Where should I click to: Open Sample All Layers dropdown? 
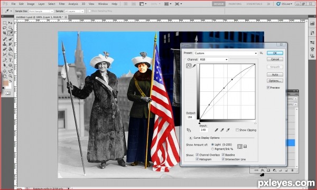74,11
